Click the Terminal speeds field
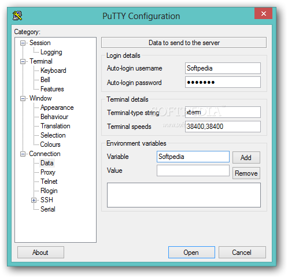288x278 pixels. click(223, 127)
